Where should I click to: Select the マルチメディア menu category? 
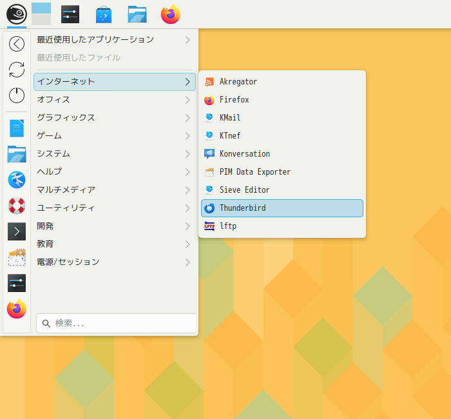pyautogui.click(x=115, y=190)
